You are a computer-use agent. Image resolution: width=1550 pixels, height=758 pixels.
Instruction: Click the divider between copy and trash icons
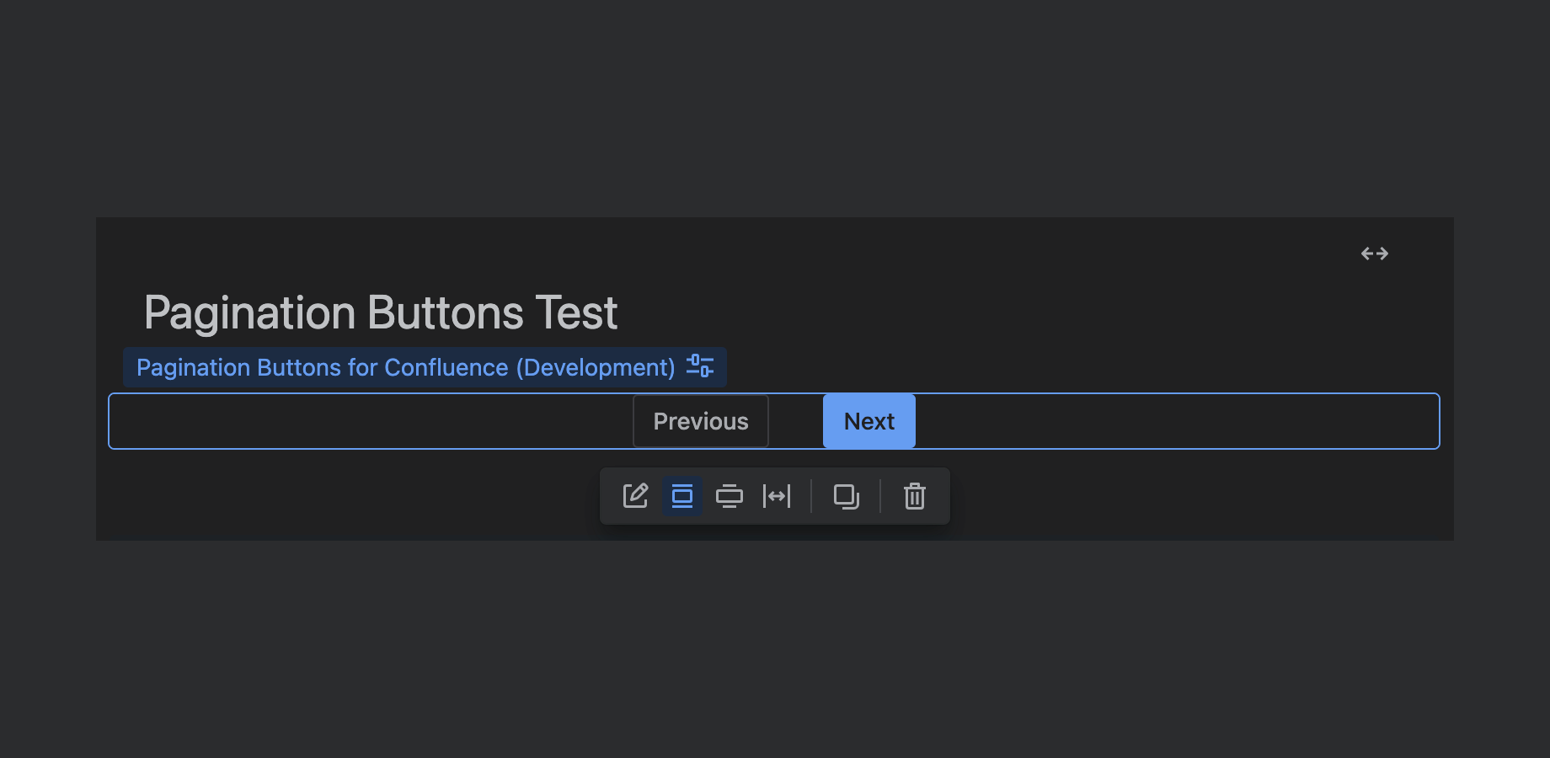click(x=880, y=496)
